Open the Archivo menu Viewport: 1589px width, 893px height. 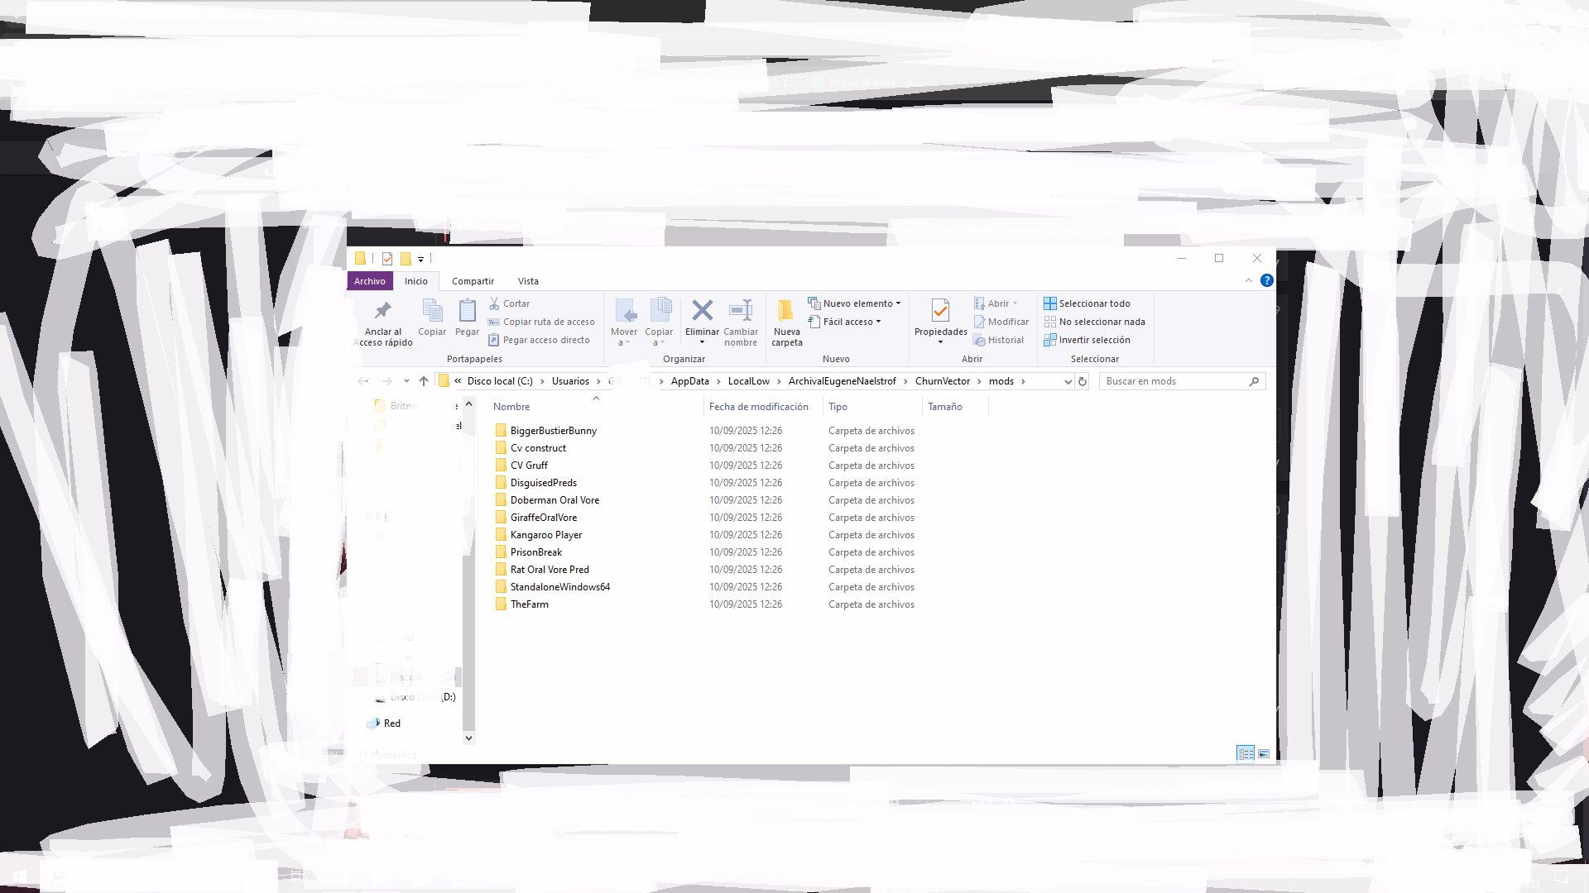pos(370,281)
